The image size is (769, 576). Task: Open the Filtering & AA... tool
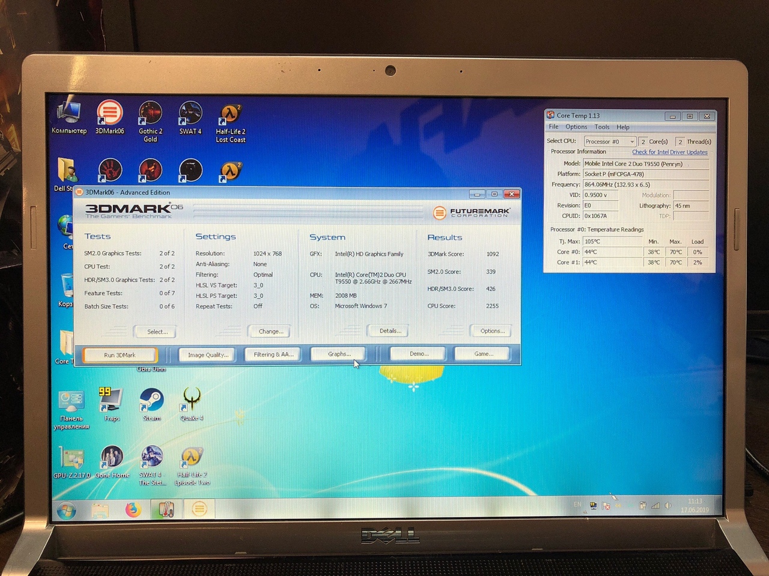273,355
